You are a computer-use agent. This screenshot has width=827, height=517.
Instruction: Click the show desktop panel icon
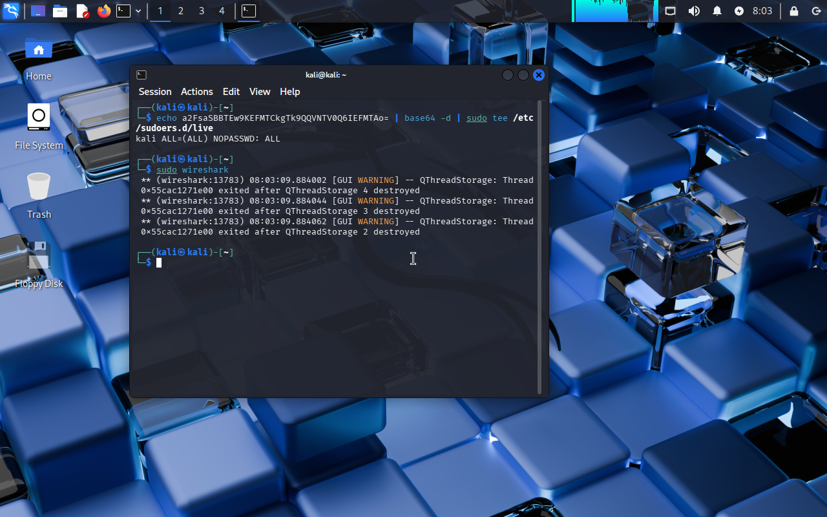tap(38, 11)
